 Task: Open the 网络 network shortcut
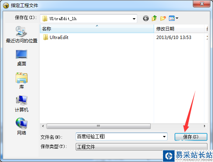(x=22, y=127)
